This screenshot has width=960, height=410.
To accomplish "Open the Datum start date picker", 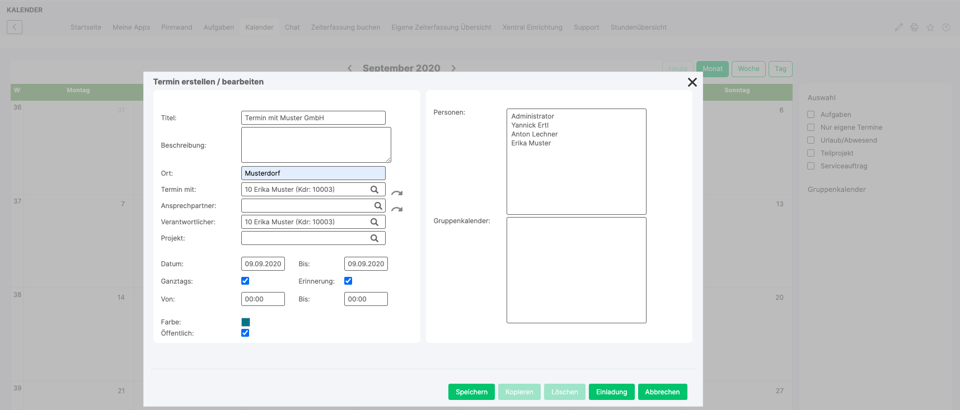I will (263, 264).
